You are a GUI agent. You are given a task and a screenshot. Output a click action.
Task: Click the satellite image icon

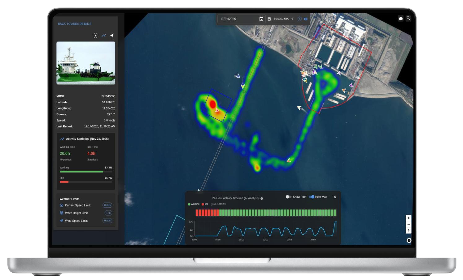269,19
